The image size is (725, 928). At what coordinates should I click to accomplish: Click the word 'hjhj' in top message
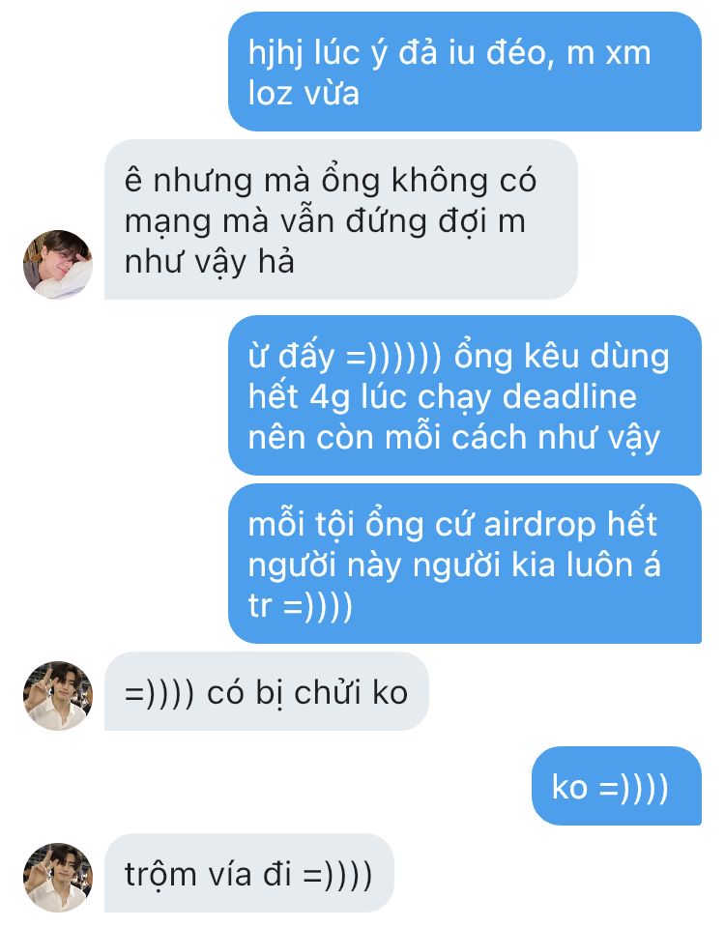pos(275,54)
